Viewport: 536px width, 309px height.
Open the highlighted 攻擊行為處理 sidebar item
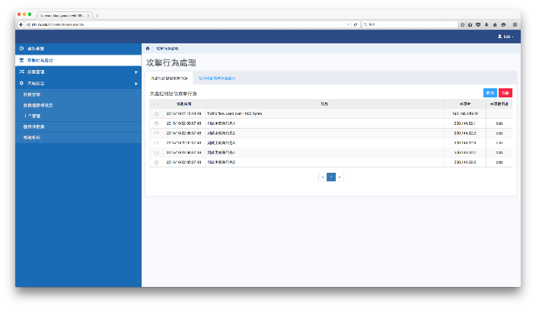point(78,60)
